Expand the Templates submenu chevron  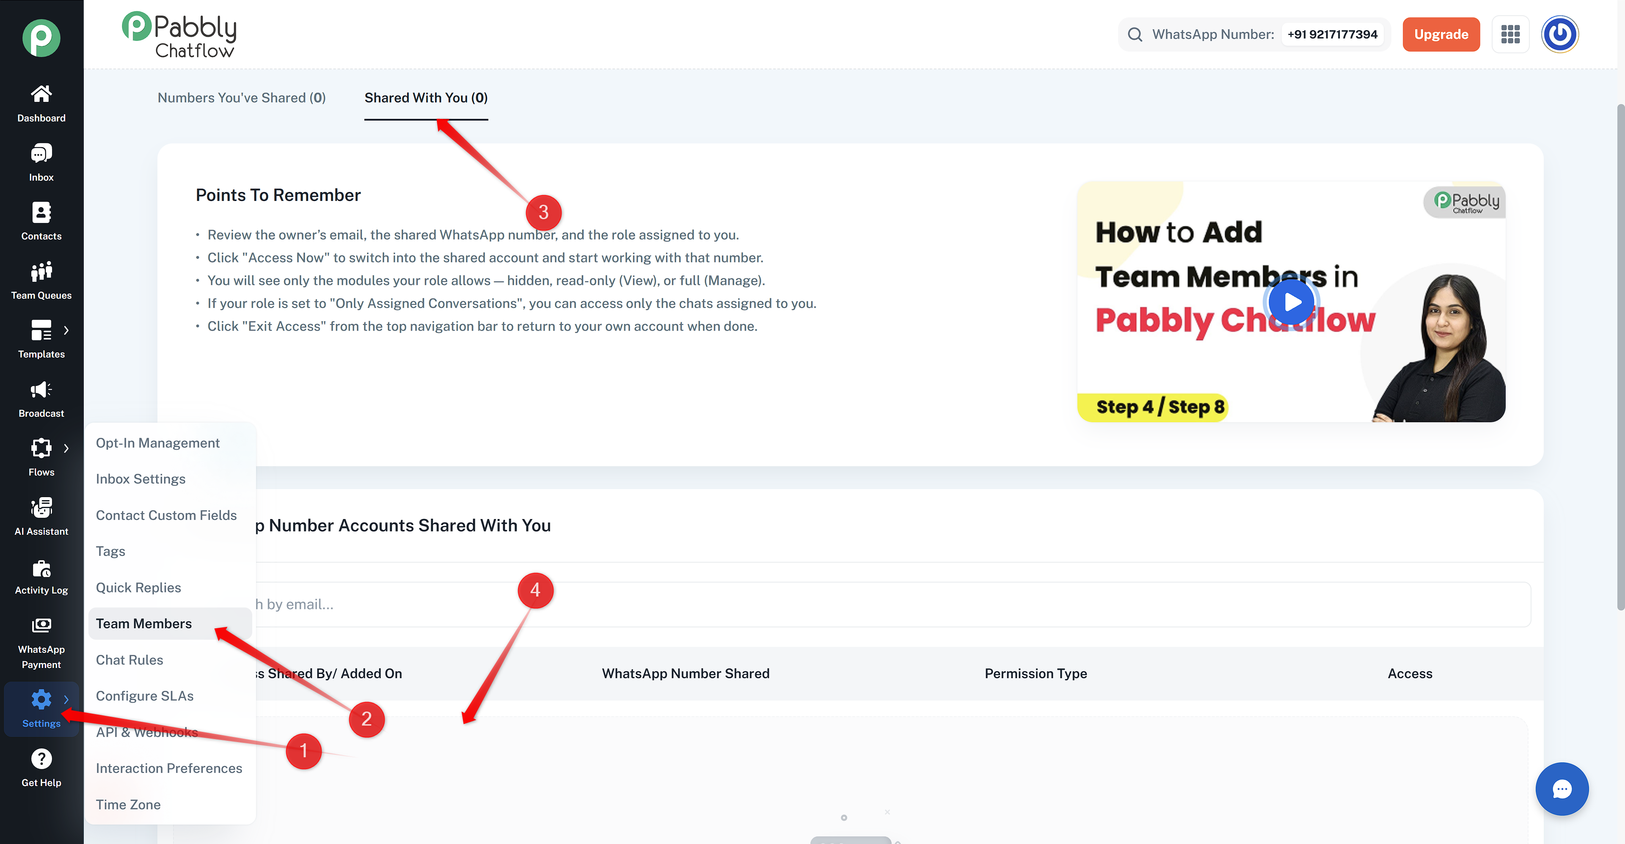(x=66, y=330)
